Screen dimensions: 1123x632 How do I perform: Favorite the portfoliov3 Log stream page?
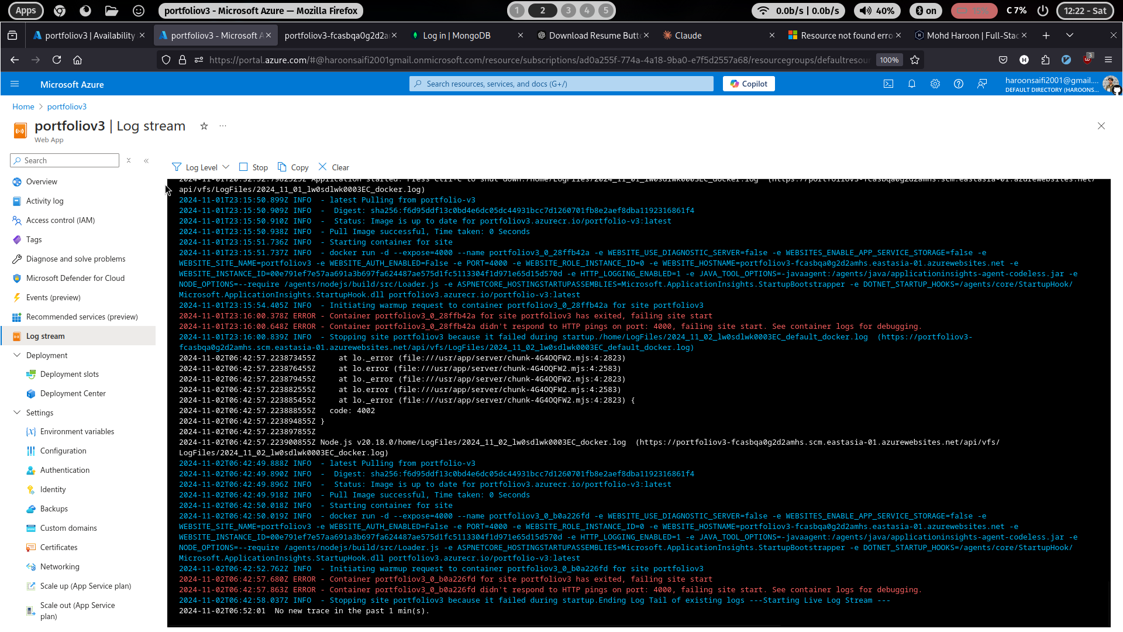(204, 126)
